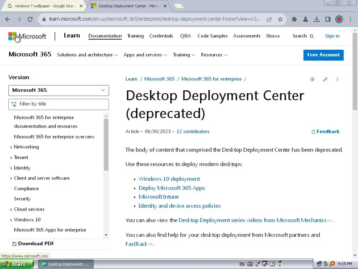
Task: Expand Client and server software node
Action: click(11, 178)
